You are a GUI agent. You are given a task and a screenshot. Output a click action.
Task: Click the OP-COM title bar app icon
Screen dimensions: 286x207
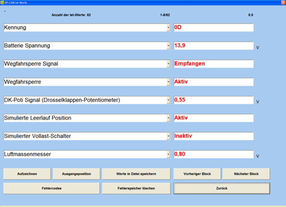[x=2, y=2]
